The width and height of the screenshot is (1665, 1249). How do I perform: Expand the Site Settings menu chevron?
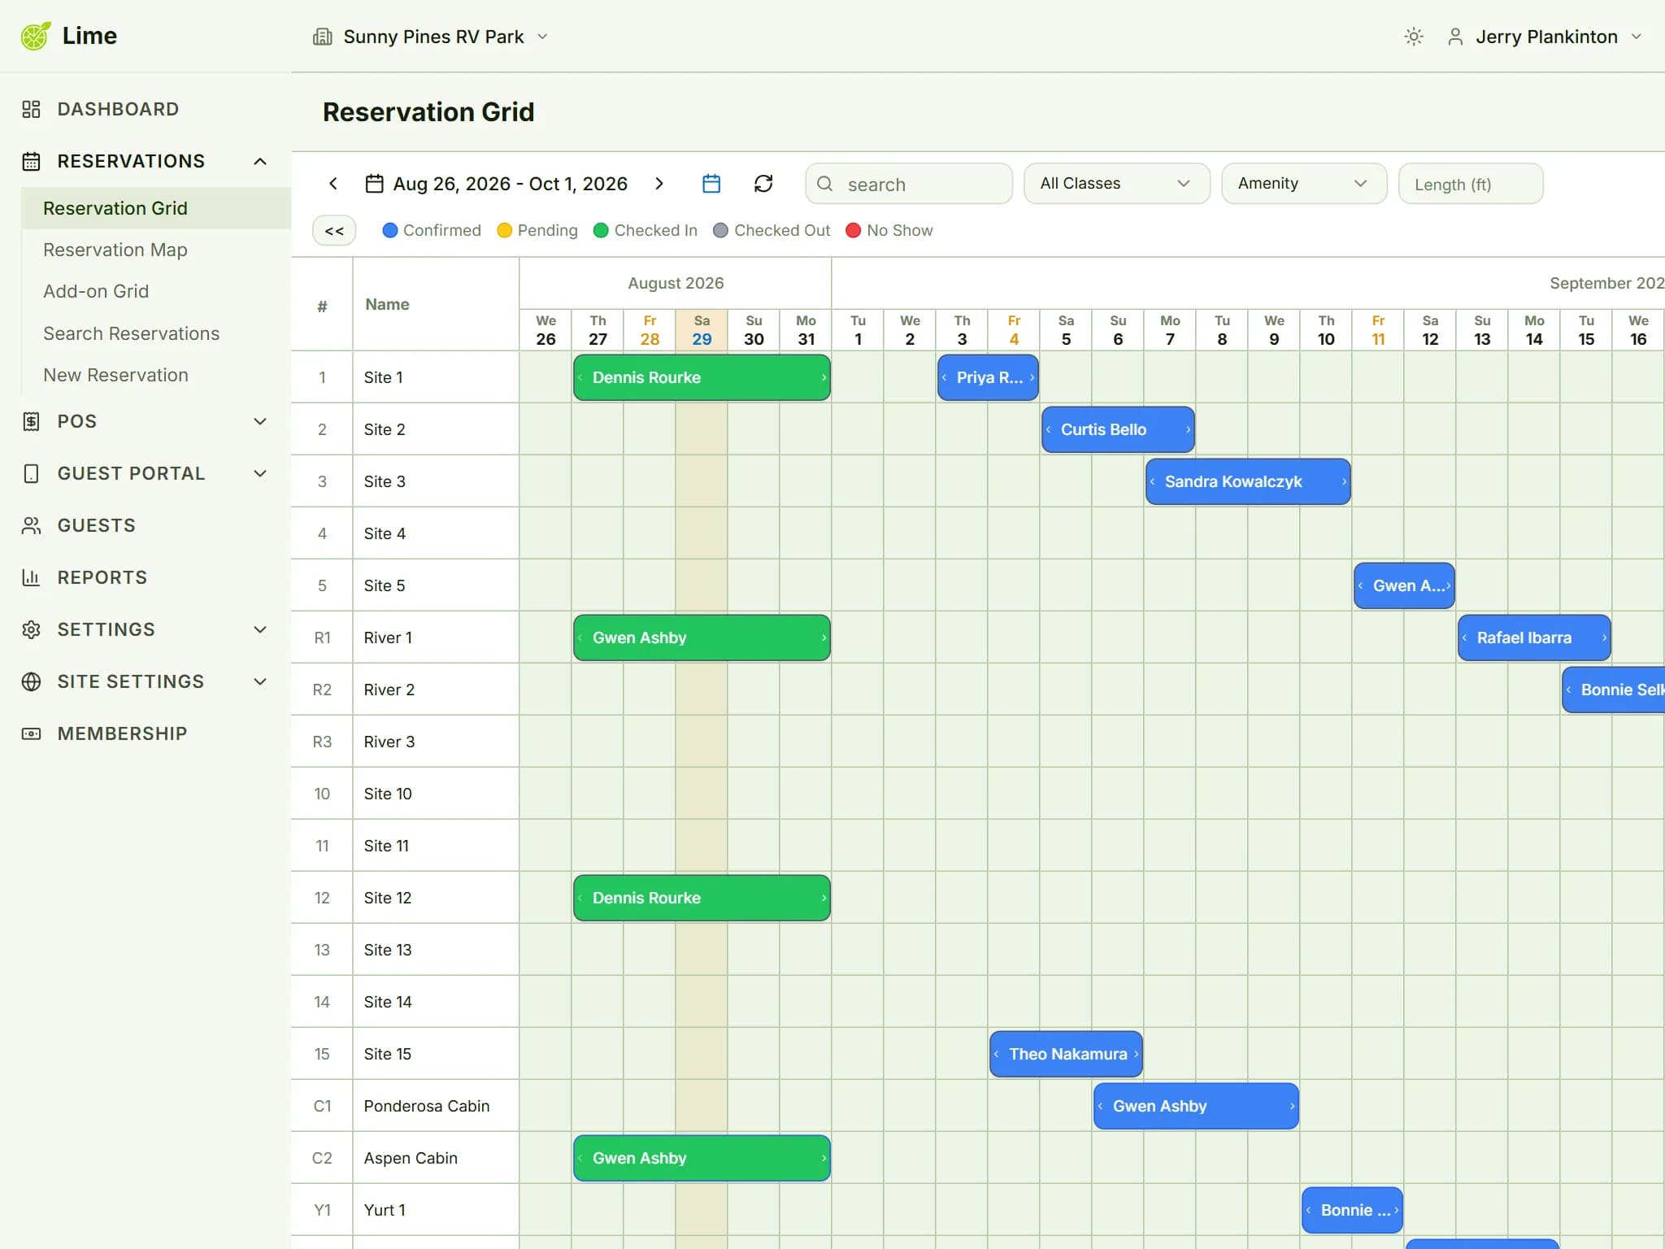[x=260, y=681]
